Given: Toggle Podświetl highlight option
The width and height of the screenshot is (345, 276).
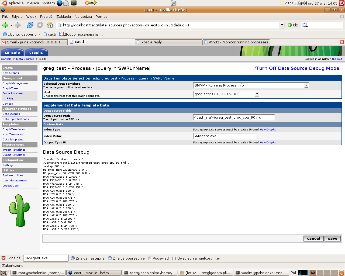Looking at the screenshot, I should tap(158, 258).
